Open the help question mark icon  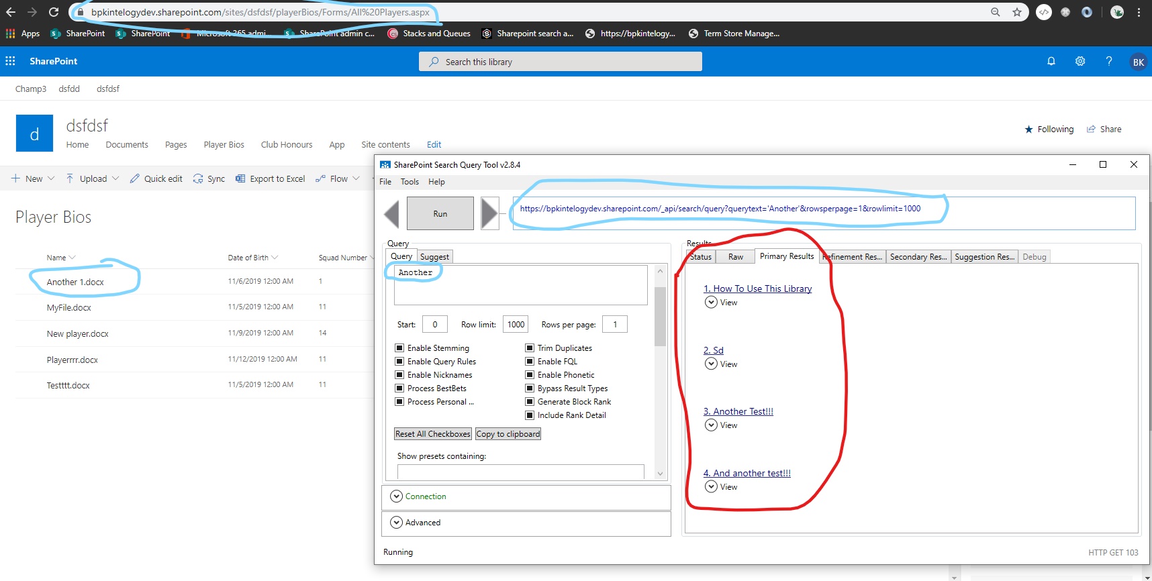(1109, 61)
